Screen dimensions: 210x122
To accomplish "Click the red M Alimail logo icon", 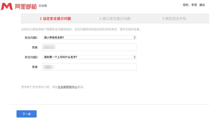I will (7, 6).
